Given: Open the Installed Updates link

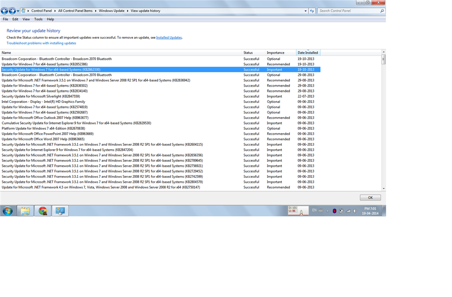Looking at the screenshot, I should [169, 38].
